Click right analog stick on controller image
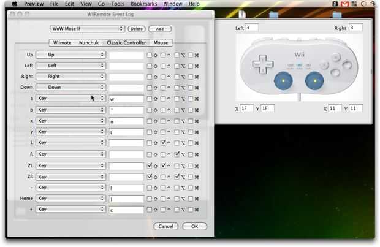The image size is (380, 247). pos(314,81)
